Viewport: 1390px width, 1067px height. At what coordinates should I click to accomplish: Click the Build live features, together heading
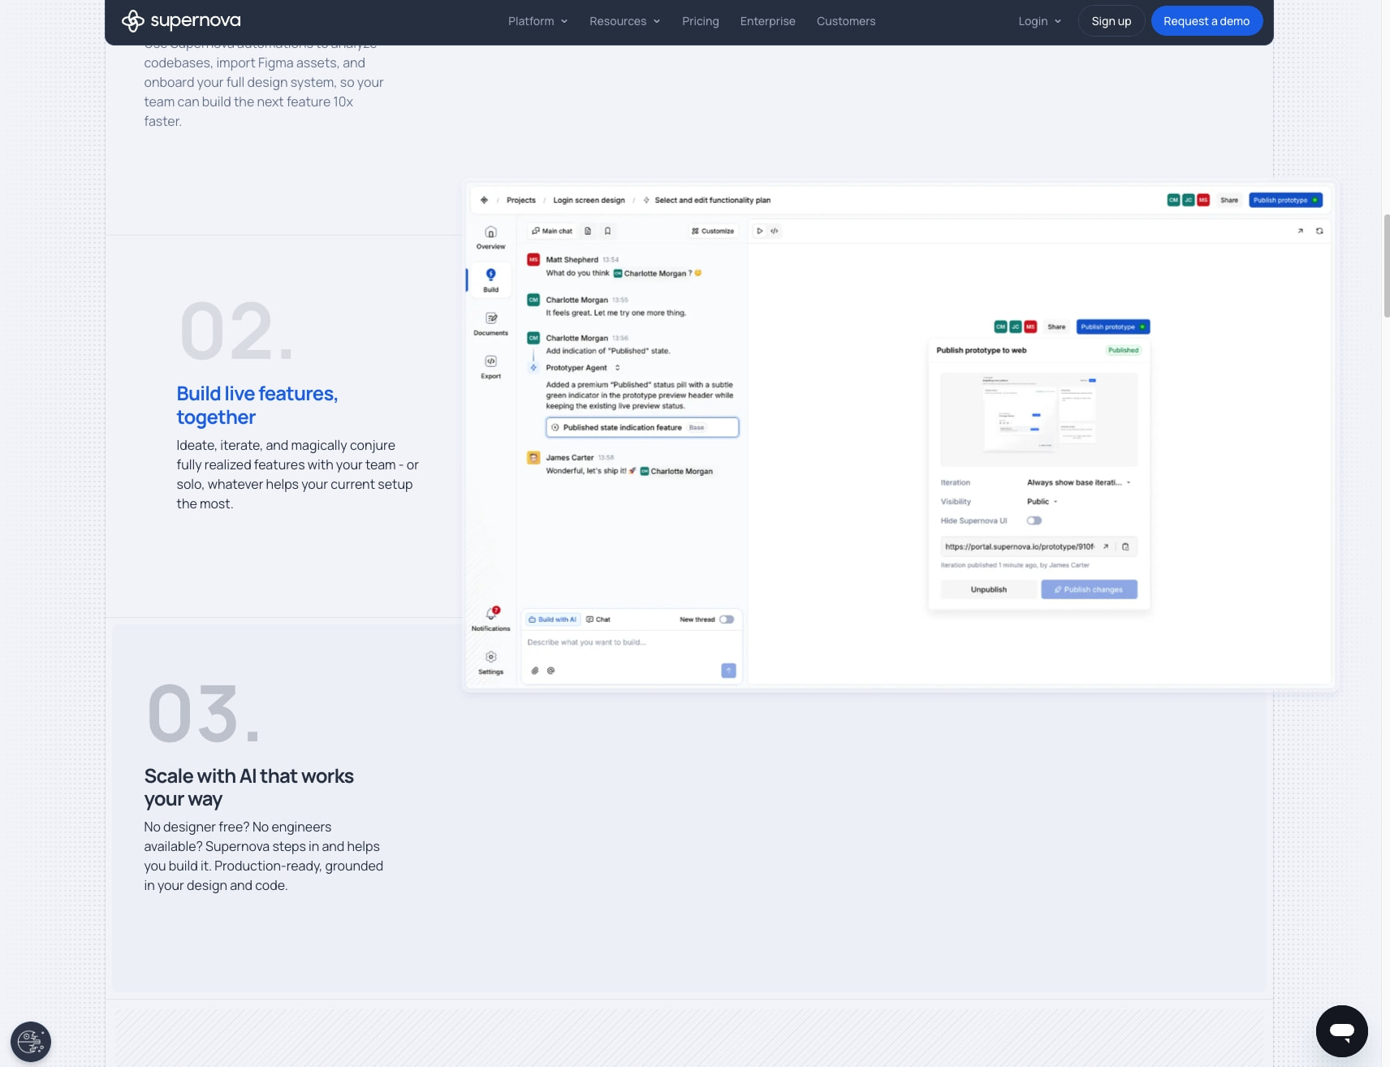(257, 405)
